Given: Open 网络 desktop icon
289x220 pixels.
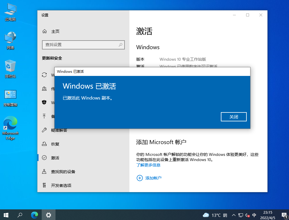Looking at the screenshot, I should pyautogui.click(x=10, y=41).
